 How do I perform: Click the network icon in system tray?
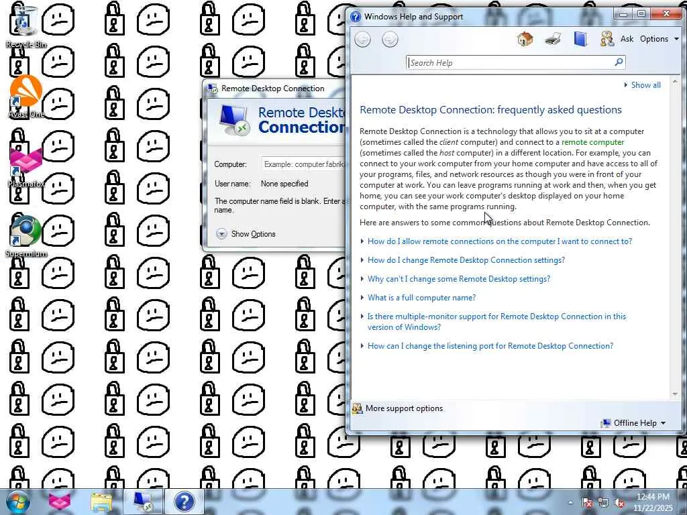point(603,503)
